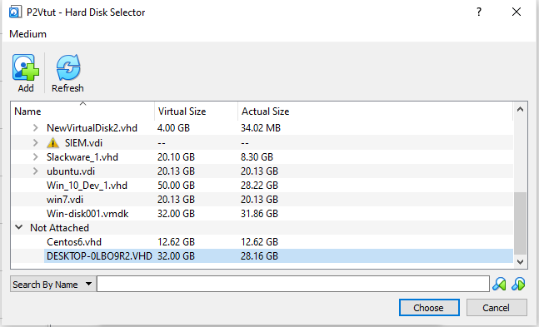Select the NewVirtualDisk2.vhd name
Screen dimensions: 539x327
click(x=92, y=128)
